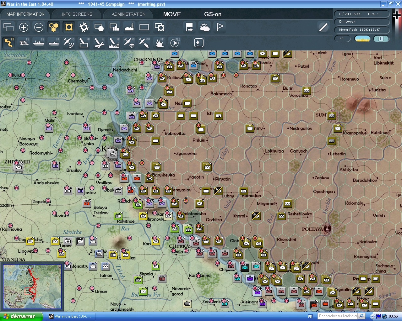
Task: Select the HQ counter near Ichnya
Action: [219, 116]
